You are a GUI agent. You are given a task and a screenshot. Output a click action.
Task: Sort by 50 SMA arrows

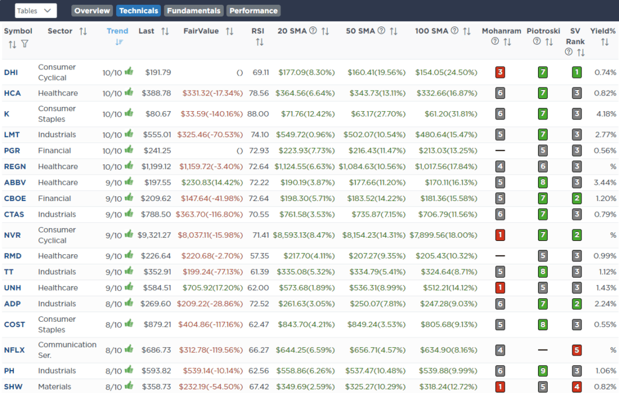coord(394,31)
